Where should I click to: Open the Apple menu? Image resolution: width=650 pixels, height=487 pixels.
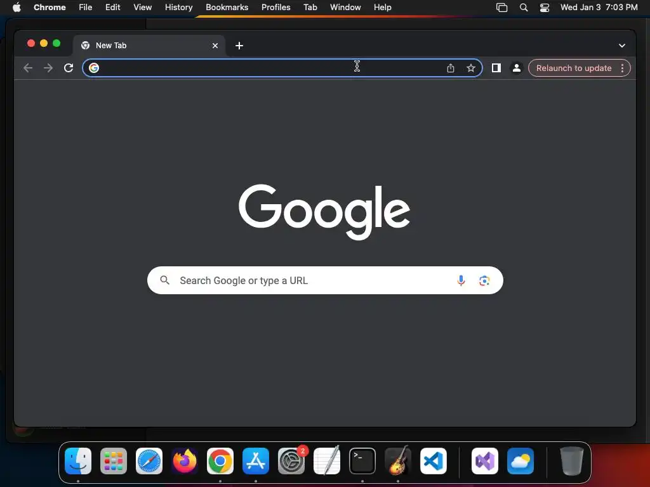(17, 7)
